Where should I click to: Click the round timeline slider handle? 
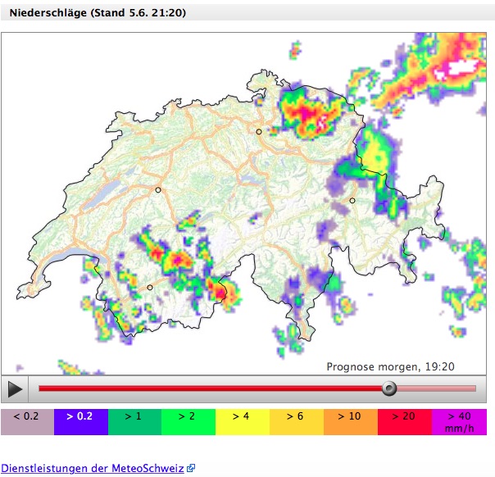[x=390, y=388]
